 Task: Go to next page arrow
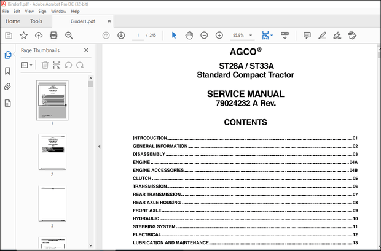pyautogui.click(x=121, y=36)
